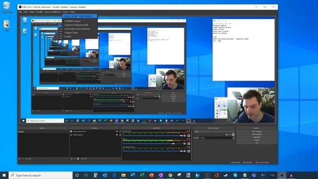Open transition properties gear icon
Image resolution: width=318 pixels, height=179 pixels.
pyautogui.click(x=233, y=135)
